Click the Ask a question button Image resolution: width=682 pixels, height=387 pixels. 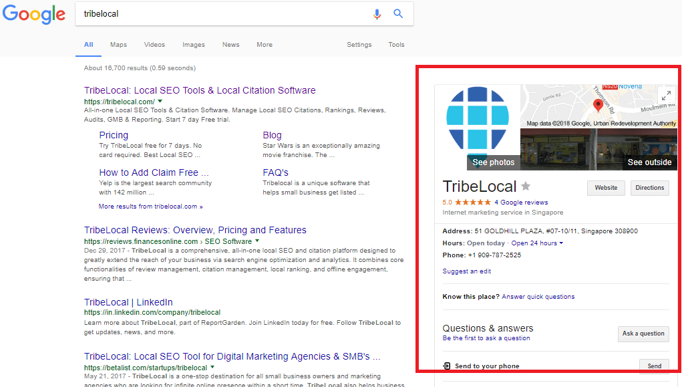(x=643, y=334)
